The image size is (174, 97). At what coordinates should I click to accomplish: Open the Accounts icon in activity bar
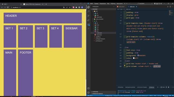coord(88,88)
